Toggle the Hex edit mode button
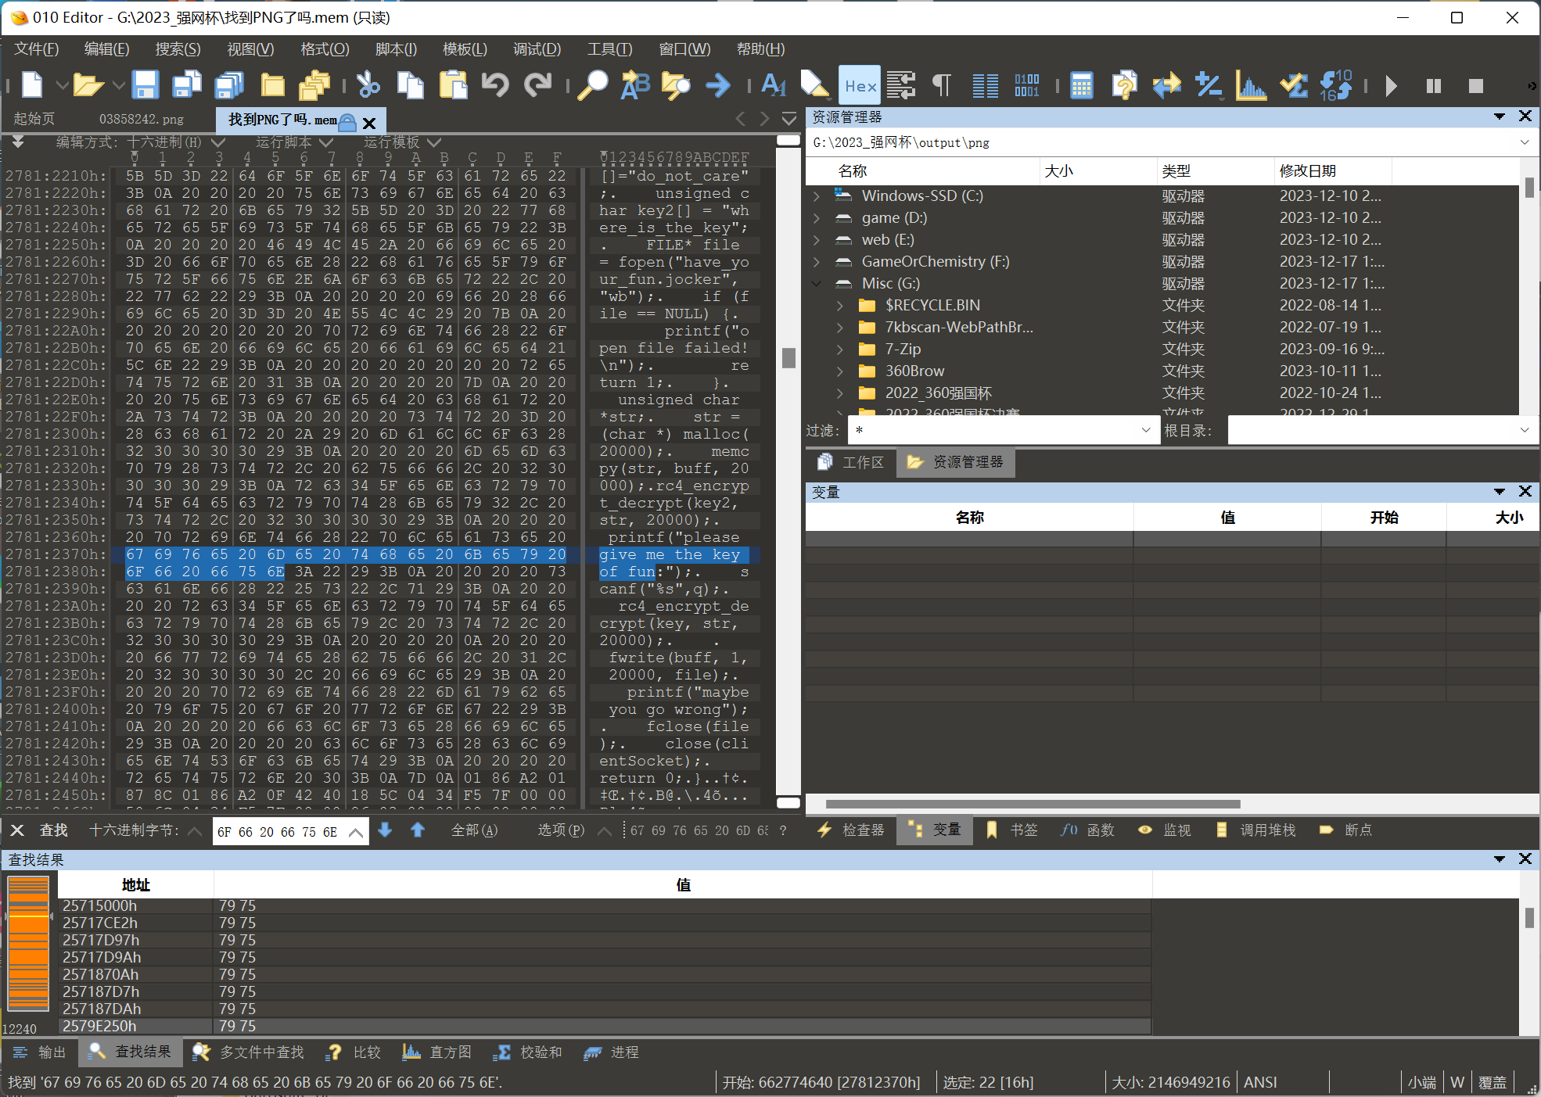The width and height of the screenshot is (1541, 1097). (x=860, y=85)
